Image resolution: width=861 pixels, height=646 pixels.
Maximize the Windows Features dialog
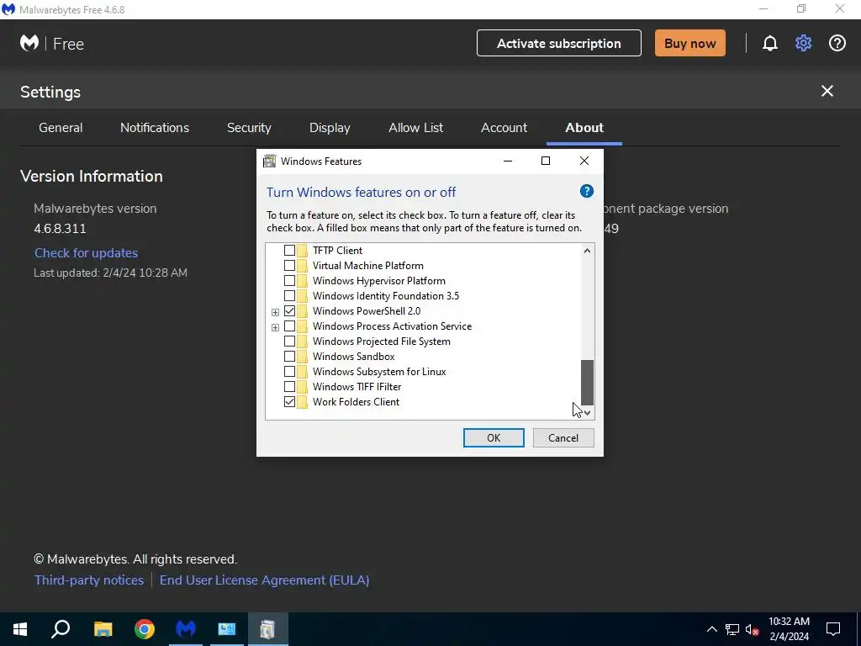click(545, 161)
